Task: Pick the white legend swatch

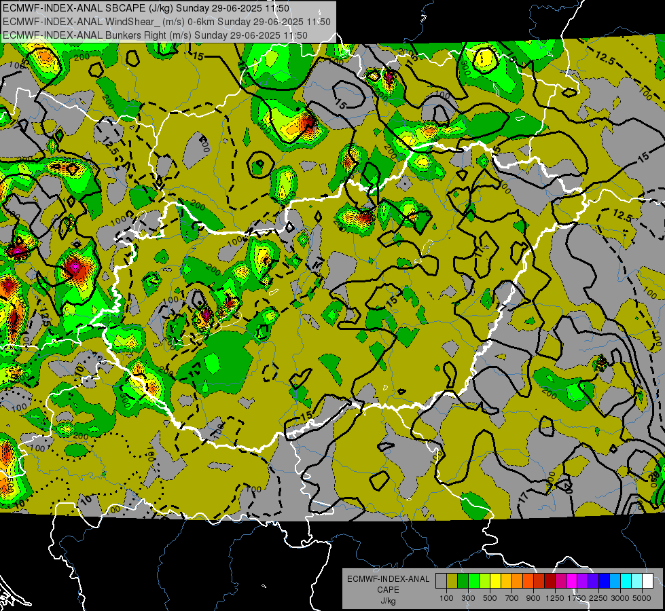Action: [x=648, y=581]
